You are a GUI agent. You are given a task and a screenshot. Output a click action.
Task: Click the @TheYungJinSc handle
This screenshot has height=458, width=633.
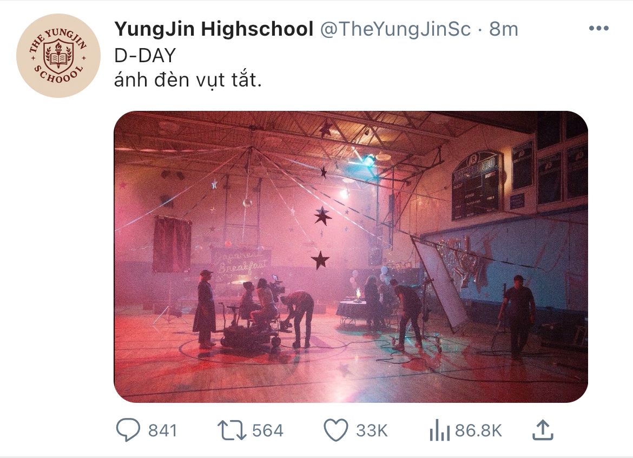[395, 29]
